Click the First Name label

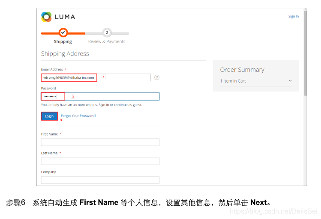click(x=49, y=134)
